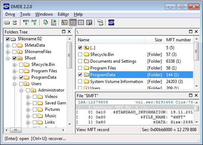Check the $Recycle.Bin checkbox in file list

tap(80, 55)
